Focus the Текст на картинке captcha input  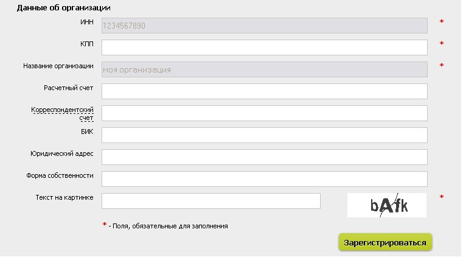pos(211,201)
